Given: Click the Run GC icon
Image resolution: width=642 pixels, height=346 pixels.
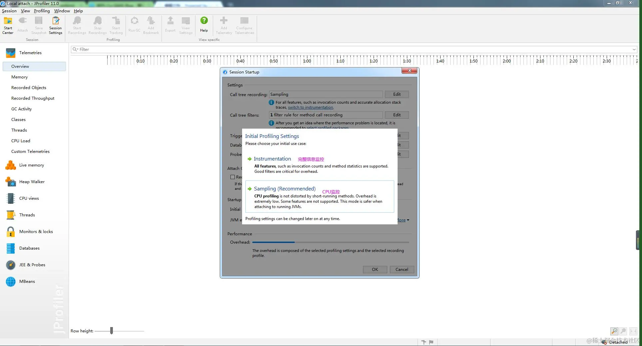Looking at the screenshot, I should (134, 25).
